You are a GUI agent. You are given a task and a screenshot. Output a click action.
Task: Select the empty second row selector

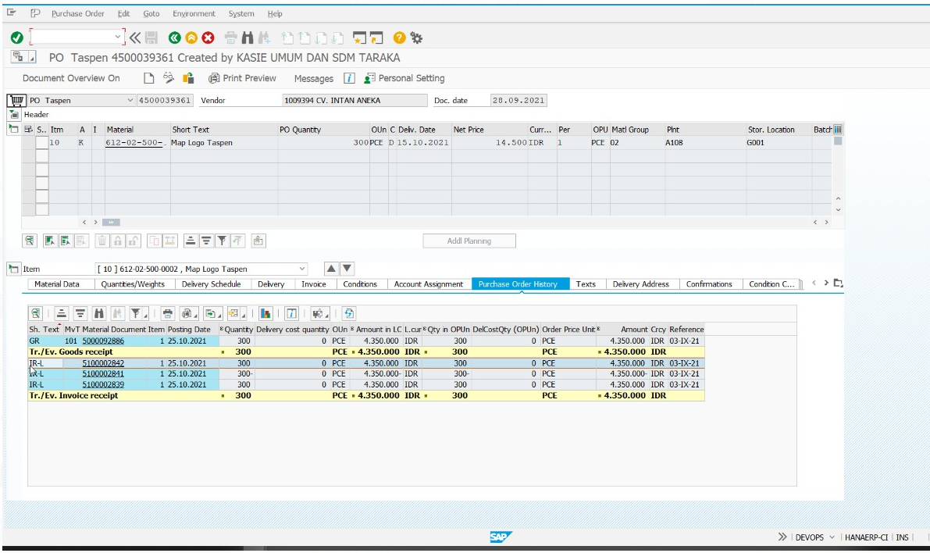click(x=41, y=156)
